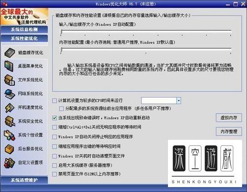Minimize the Windows优化大师 window
Viewport: 247px width, 192px height.
coord(228,4)
